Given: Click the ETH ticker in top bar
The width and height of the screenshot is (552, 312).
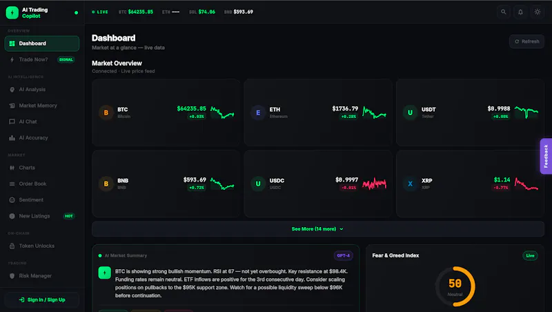Looking at the screenshot, I should coord(170,12).
